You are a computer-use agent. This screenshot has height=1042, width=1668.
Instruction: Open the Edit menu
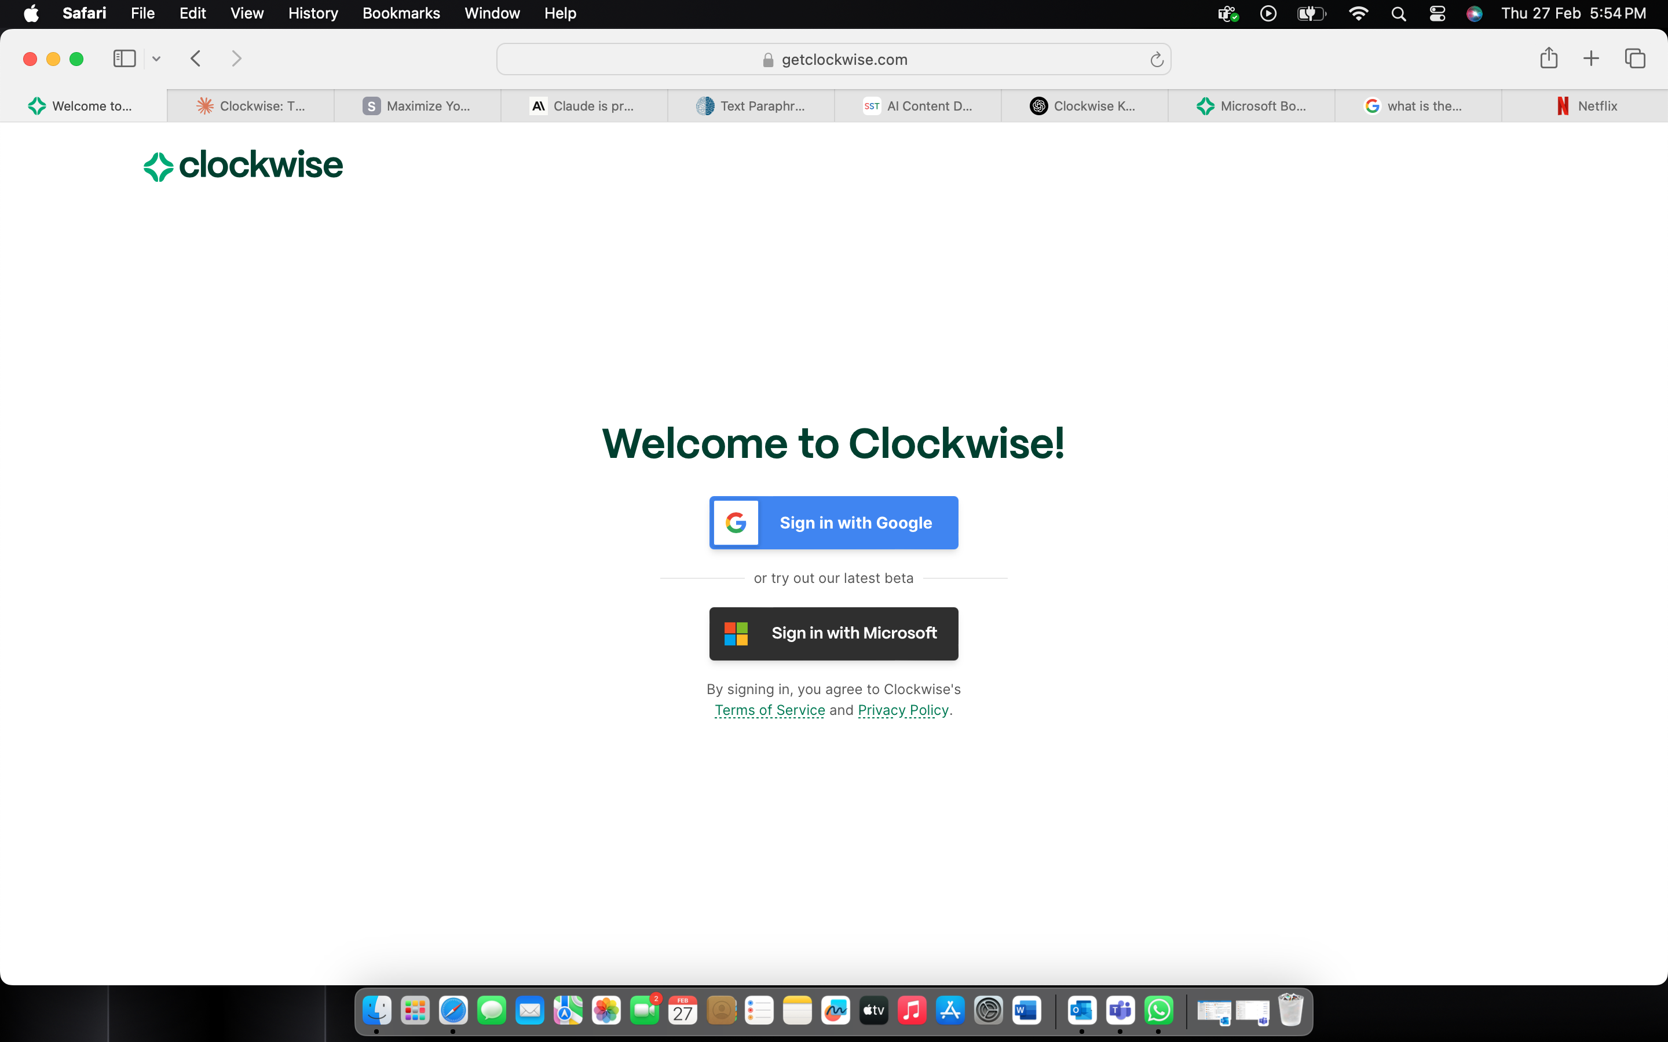pos(192,14)
